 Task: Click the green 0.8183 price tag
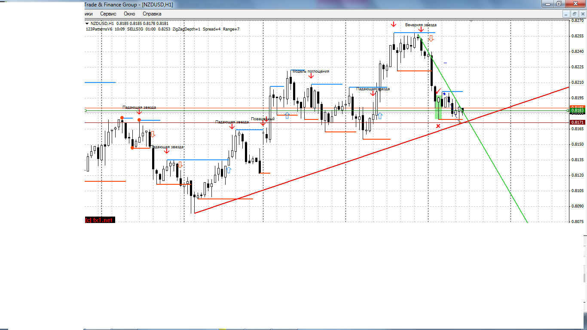(x=578, y=110)
